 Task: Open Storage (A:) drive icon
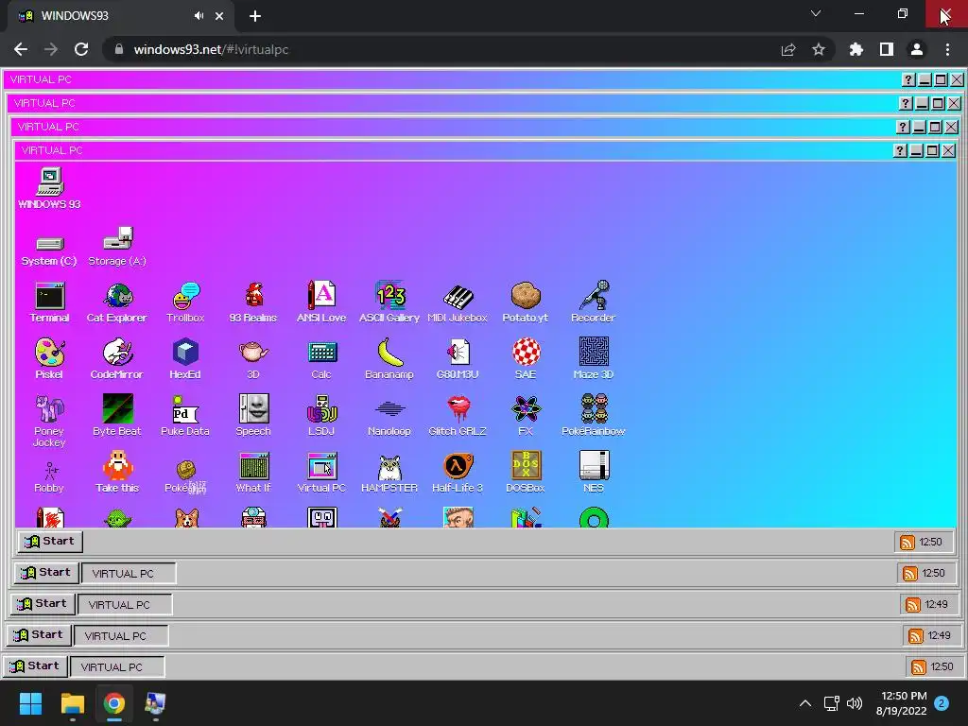tap(117, 247)
